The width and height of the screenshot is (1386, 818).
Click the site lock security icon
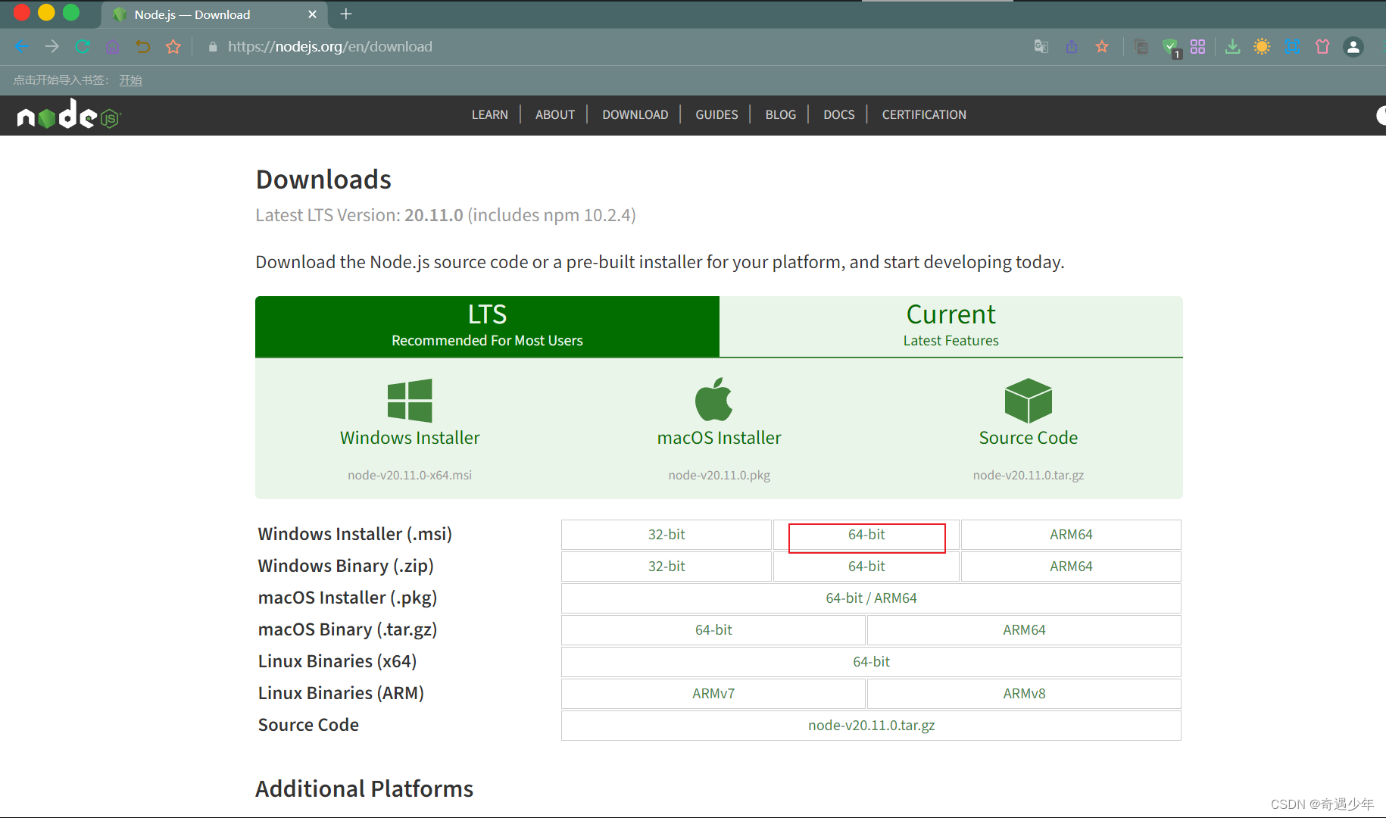pos(213,46)
